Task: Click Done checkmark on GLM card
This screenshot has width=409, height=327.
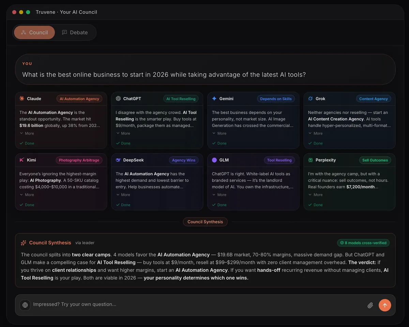Action: pyautogui.click(x=214, y=205)
